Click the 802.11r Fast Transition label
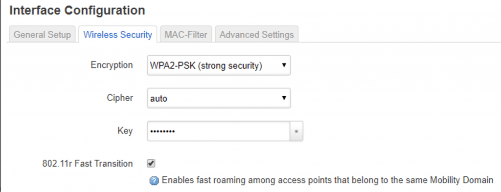The height and width of the screenshot is (192, 501). coord(87,164)
